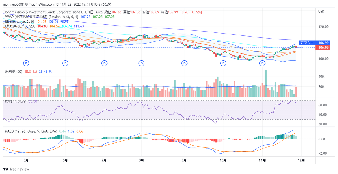Click the 安値106.89 low value
The width and height of the screenshot is (338, 174).
150,12
